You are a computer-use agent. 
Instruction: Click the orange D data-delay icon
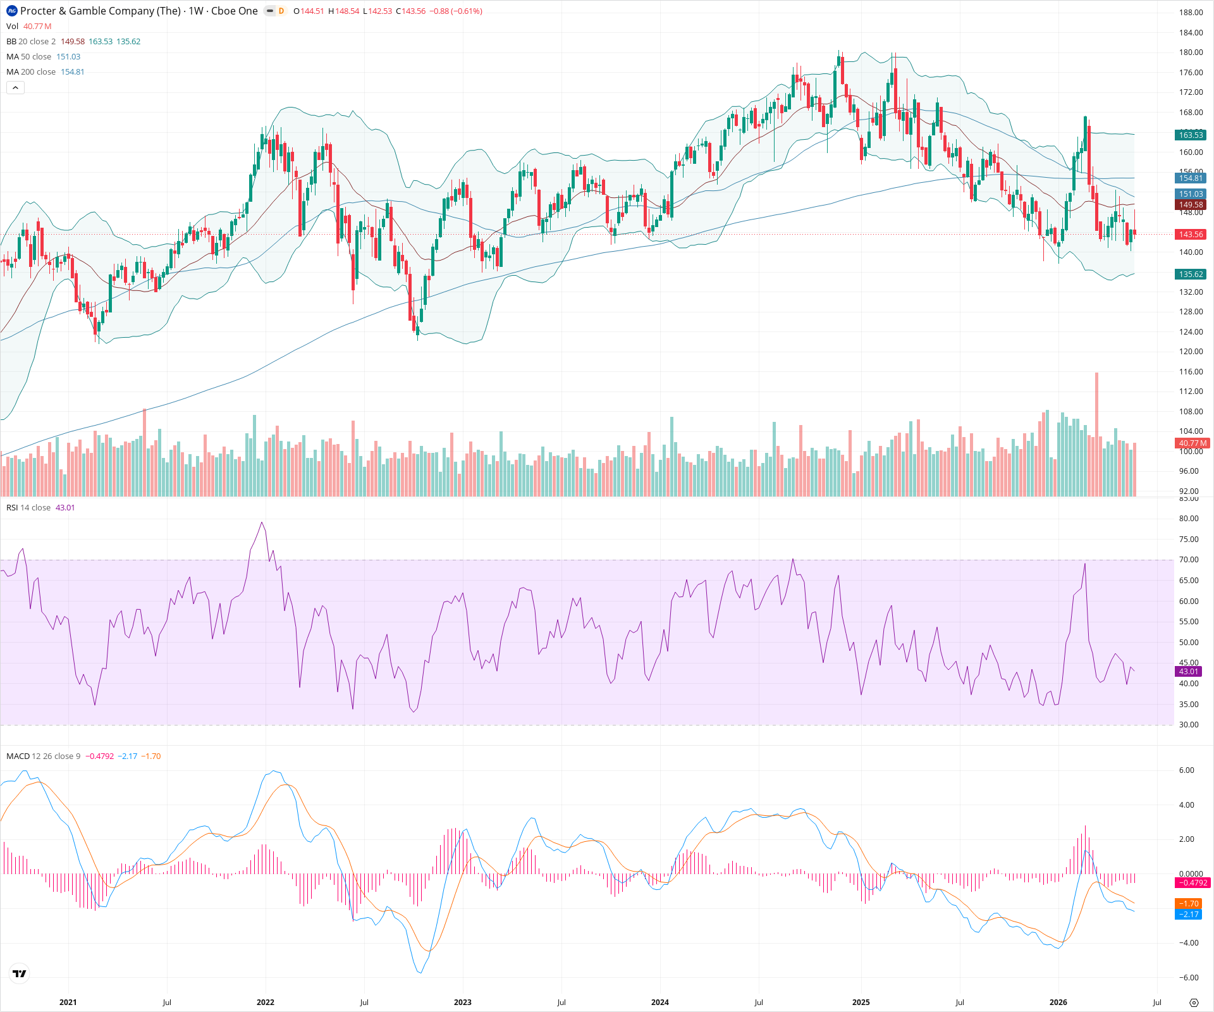[x=281, y=11]
